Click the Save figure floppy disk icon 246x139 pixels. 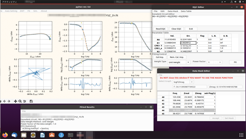[31, 101]
